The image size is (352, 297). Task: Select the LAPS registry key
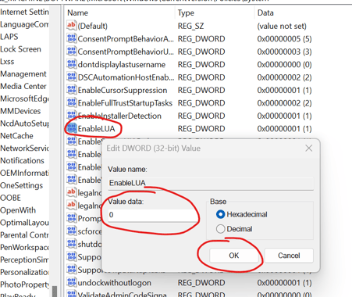click(9, 37)
